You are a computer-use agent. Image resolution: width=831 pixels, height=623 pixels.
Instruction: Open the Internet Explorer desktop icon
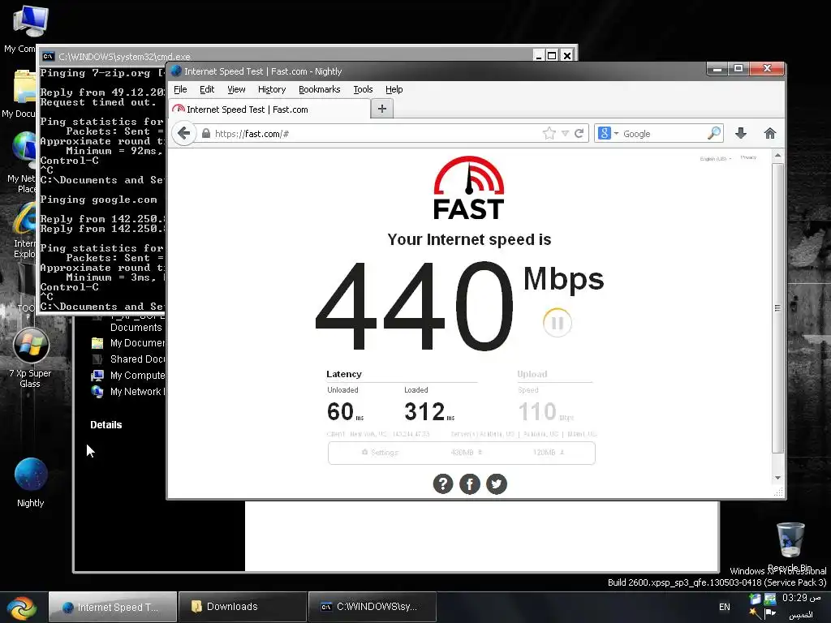pos(24,230)
